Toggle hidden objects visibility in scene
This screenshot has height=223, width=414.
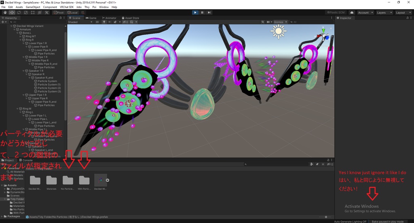[125, 22]
